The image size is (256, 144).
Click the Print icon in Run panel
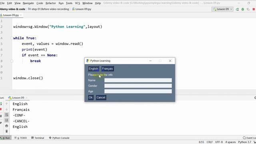6,126
